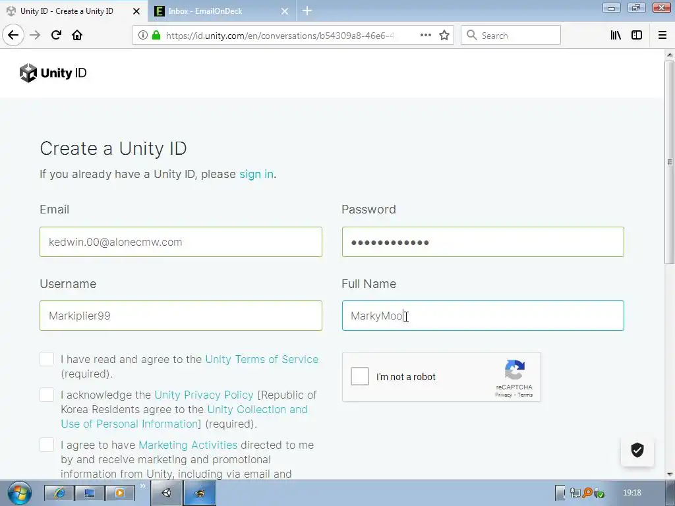Click the reCAPTCHA logo
The height and width of the screenshot is (506, 675).
pos(515,370)
